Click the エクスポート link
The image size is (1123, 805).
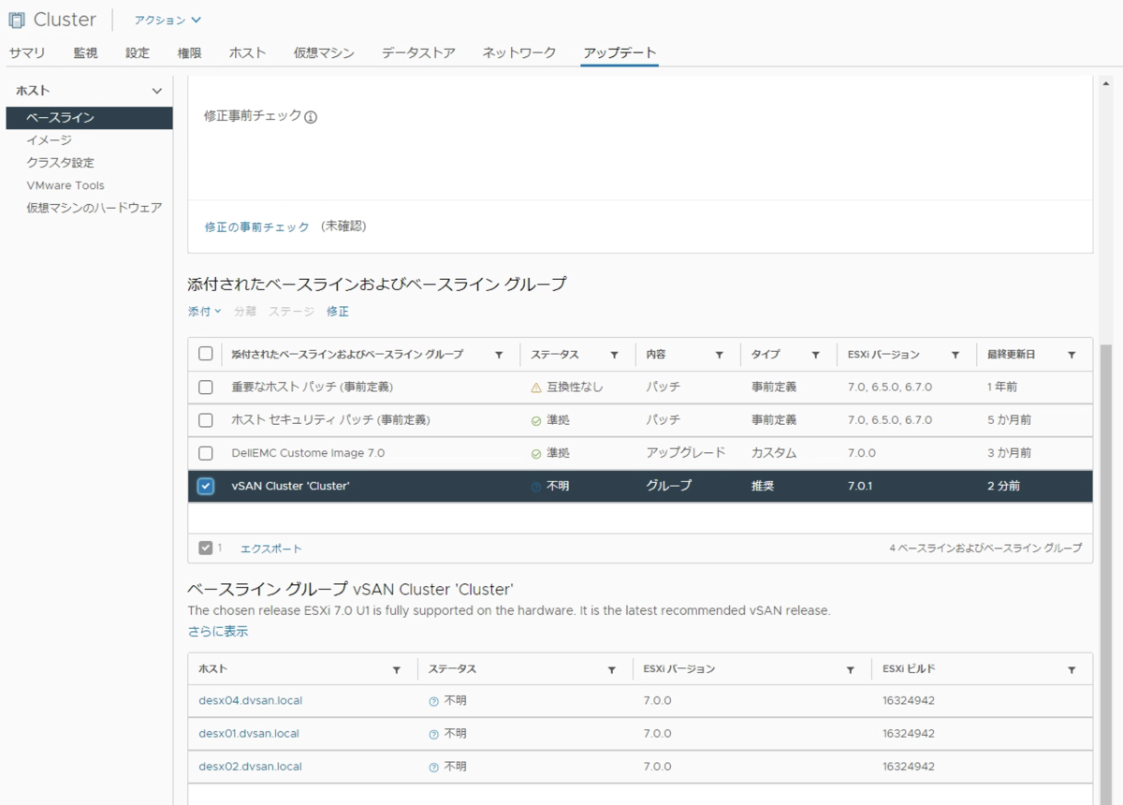pos(271,549)
